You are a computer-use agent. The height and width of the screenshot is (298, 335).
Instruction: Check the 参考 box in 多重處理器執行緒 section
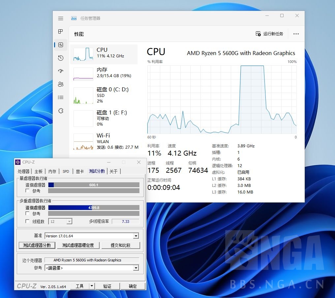28,213
